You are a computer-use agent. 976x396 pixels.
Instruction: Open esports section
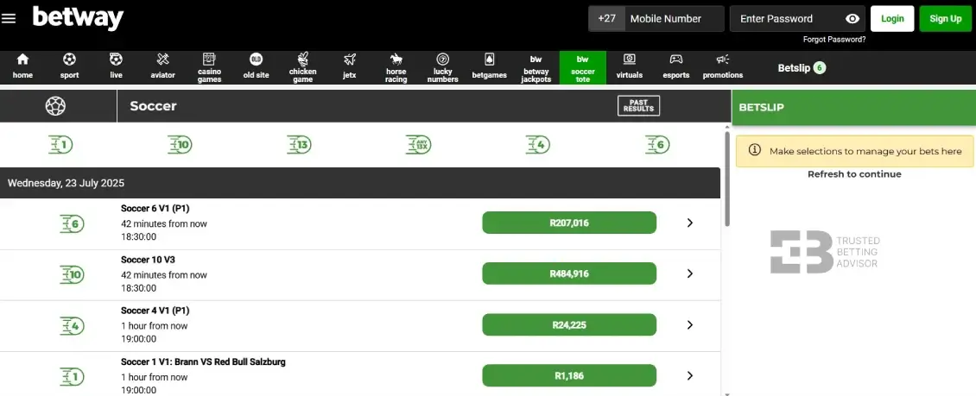[x=676, y=67]
